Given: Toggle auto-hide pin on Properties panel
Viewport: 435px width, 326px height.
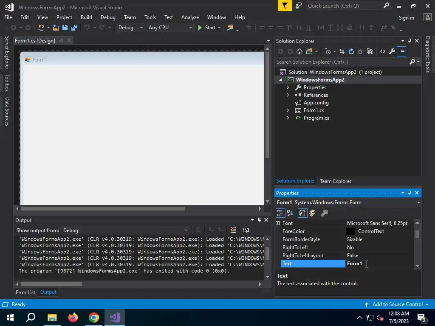Looking at the screenshot, I should tap(410, 193).
